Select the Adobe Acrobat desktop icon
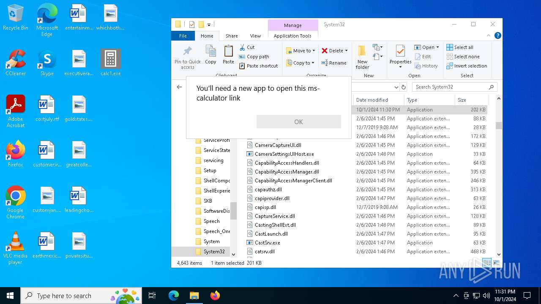This screenshot has height=304, width=541. (x=16, y=111)
